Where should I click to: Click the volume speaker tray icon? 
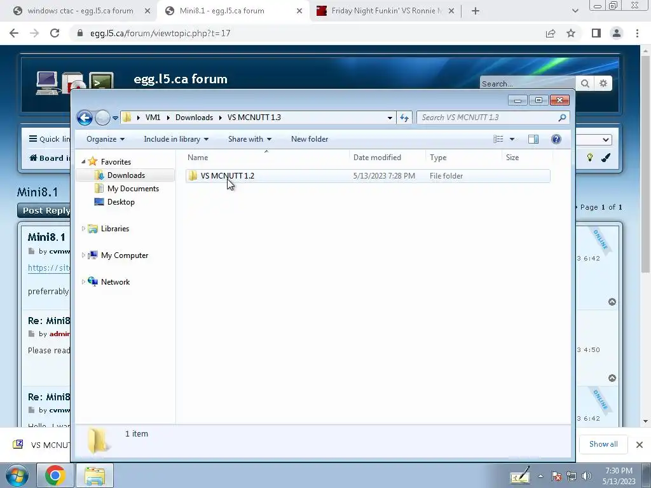point(587,476)
